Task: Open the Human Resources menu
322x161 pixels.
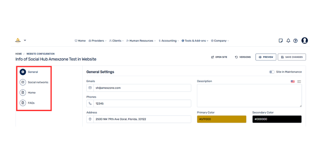Action: click(141, 41)
